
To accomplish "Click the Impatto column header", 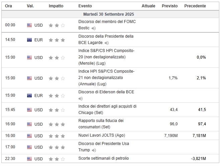I will 56,6.
